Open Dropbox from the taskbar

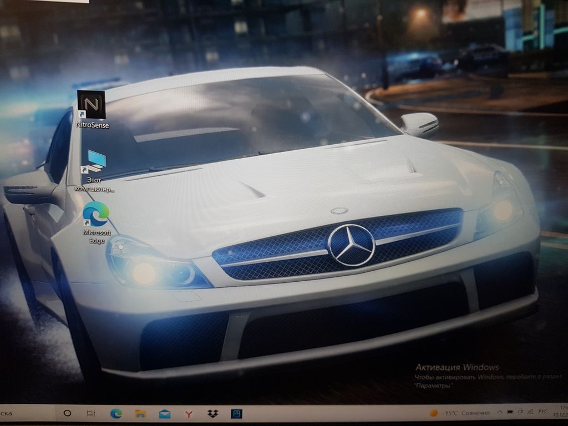[212, 414]
